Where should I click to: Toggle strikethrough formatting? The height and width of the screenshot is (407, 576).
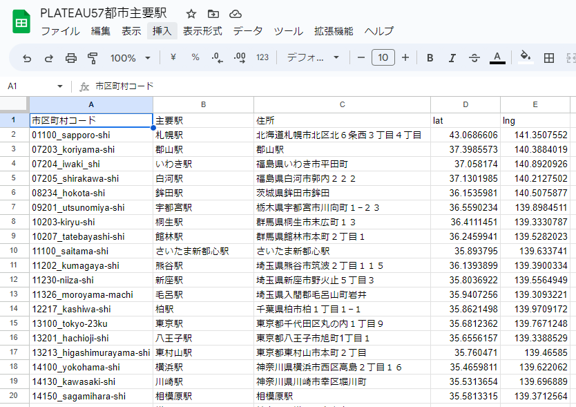474,59
